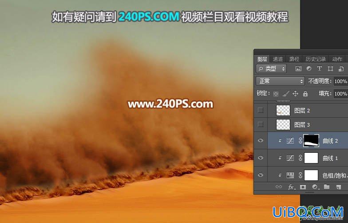348x223 pixels.
Task: Click the link layers button
Action: pyautogui.click(x=279, y=187)
